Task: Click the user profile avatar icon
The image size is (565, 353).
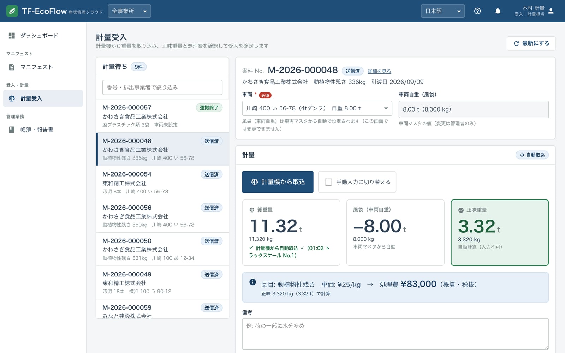Action: click(551, 11)
